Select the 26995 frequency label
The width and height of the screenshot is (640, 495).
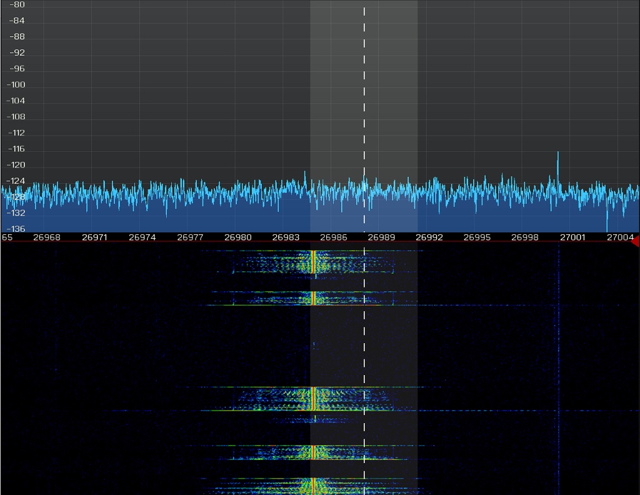point(477,237)
